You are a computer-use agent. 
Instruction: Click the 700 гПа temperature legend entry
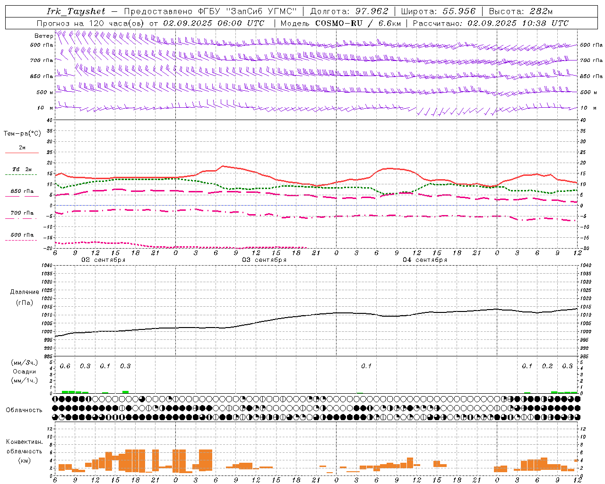22,213
